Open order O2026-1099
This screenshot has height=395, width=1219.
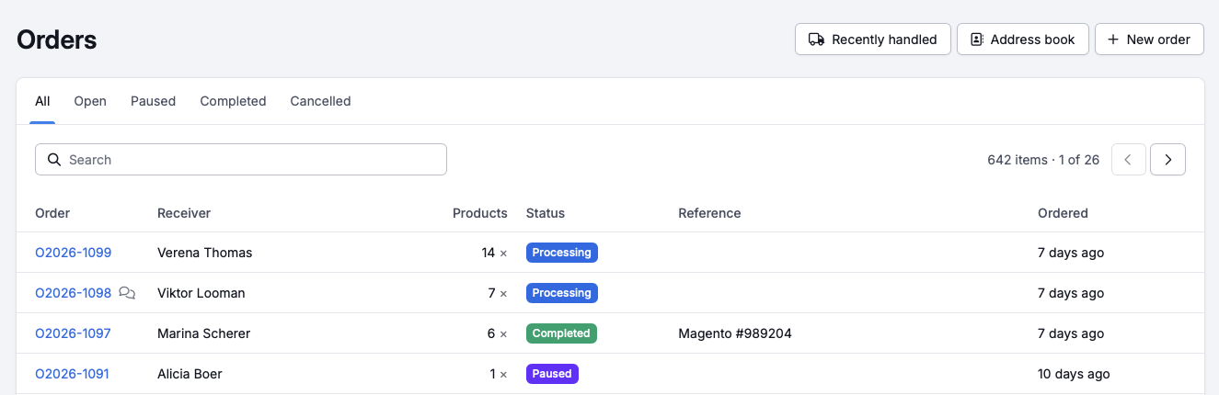click(73, 253)
